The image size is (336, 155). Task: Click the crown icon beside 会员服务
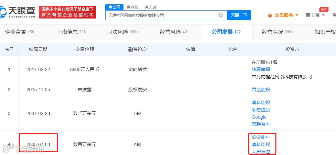click(x=270, y=15)
